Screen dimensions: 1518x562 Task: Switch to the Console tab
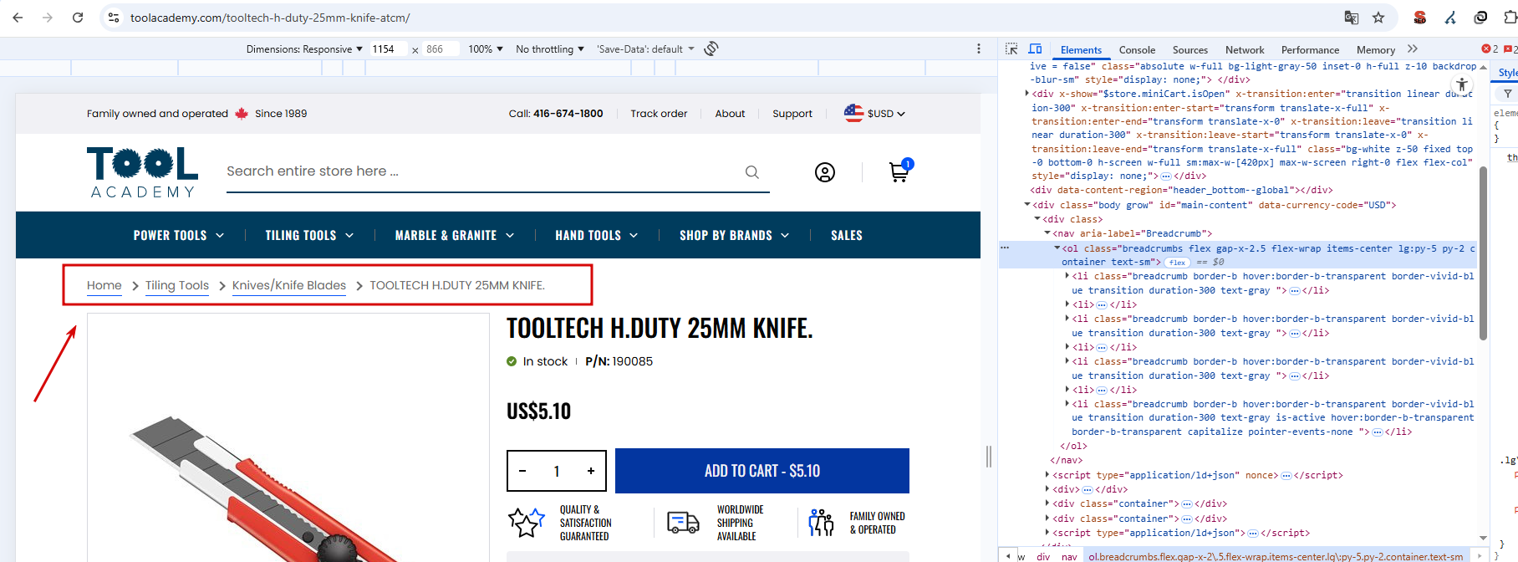coord(1137,50)
